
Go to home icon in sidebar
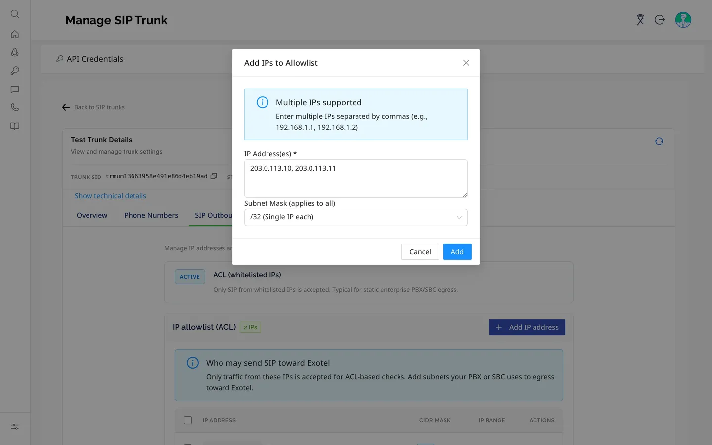[x=15, y=34]
